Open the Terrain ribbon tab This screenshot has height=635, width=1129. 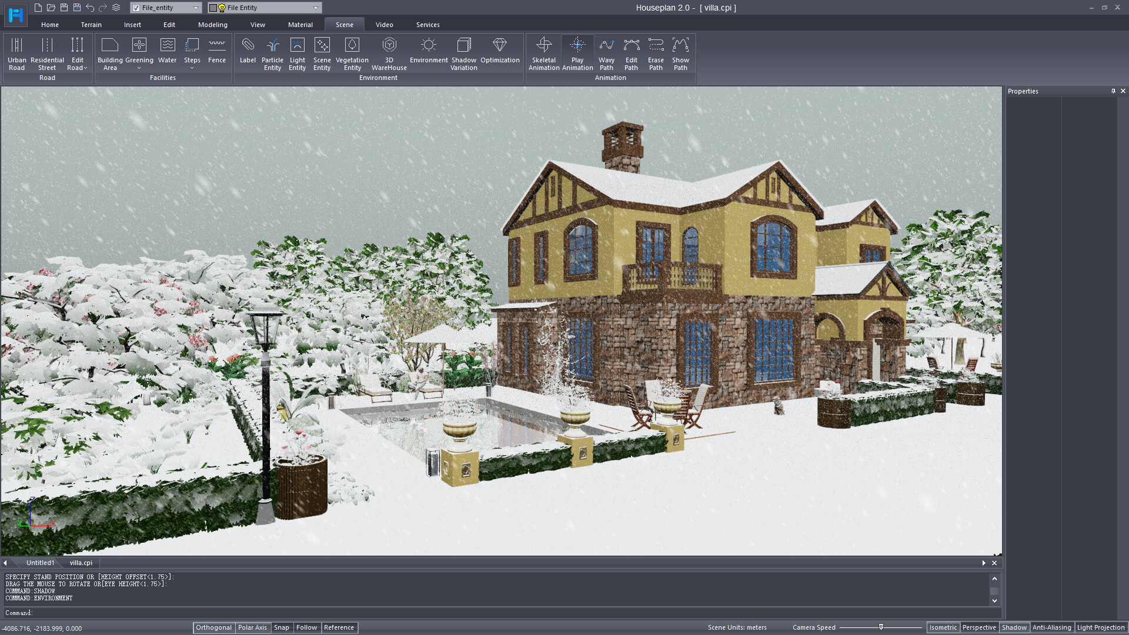(91, 25)
